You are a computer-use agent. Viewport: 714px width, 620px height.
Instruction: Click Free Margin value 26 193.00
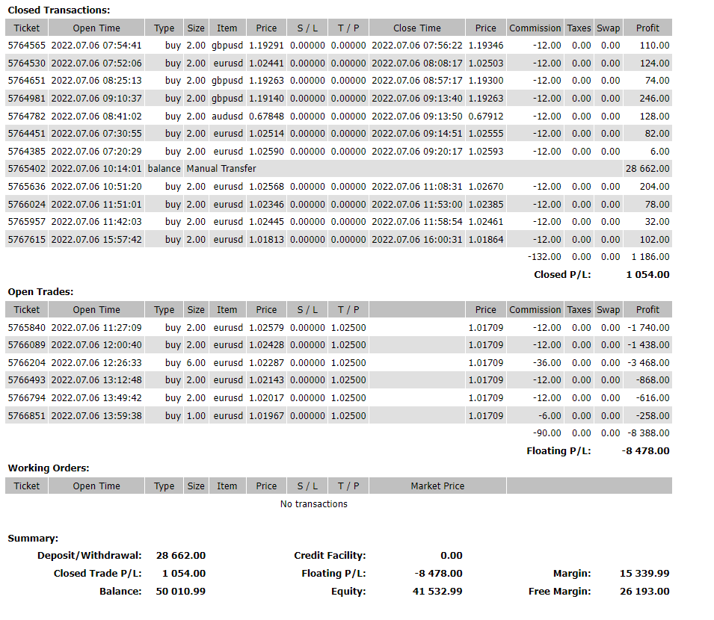(x=644, y=592)
